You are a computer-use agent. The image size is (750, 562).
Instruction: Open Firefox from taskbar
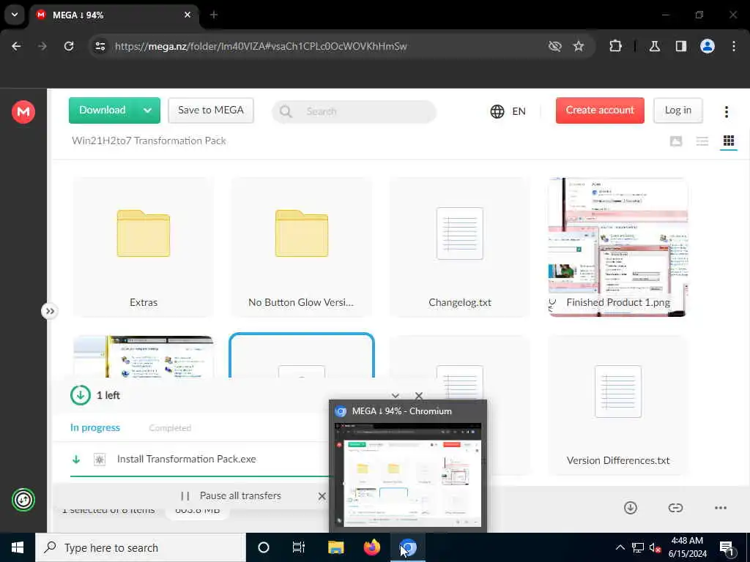click(371, 547)
